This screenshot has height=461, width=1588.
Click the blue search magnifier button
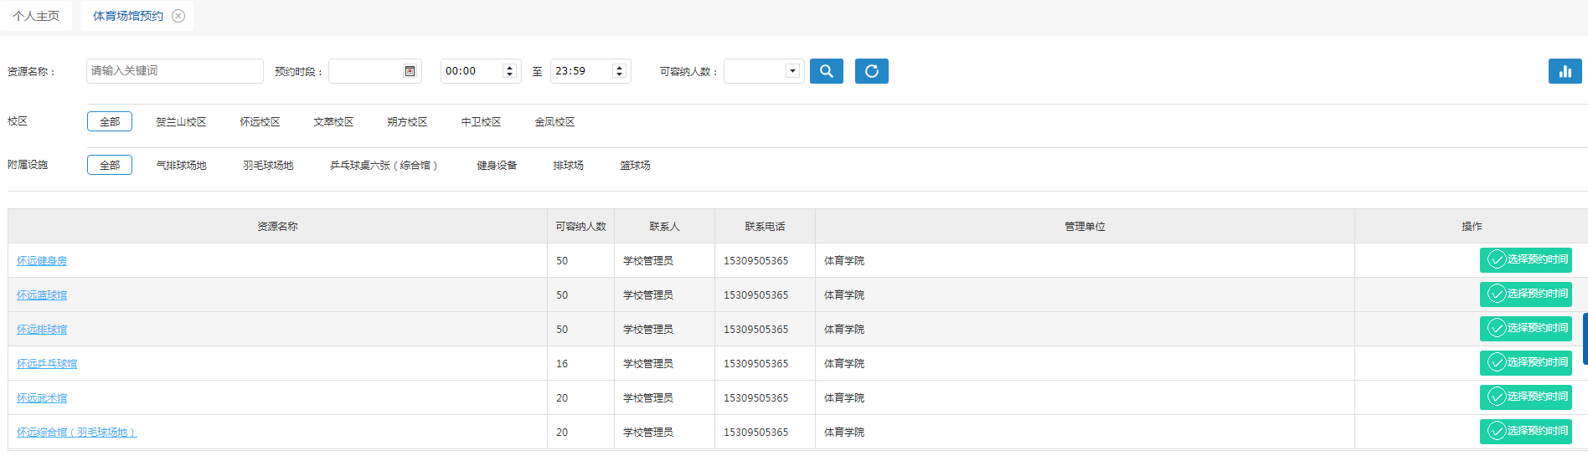click(x=826, y=71)
